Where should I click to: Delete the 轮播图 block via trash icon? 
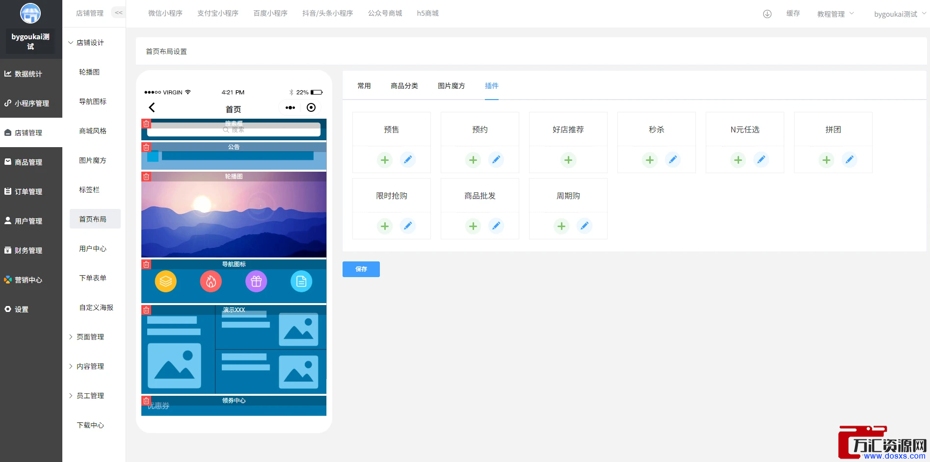coord(146,177)
